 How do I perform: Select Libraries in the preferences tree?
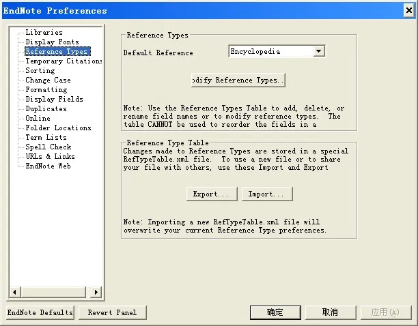44,33
